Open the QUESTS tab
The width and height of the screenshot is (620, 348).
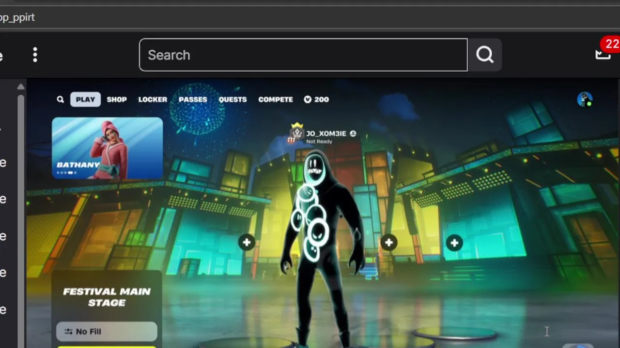coord(232,100)
